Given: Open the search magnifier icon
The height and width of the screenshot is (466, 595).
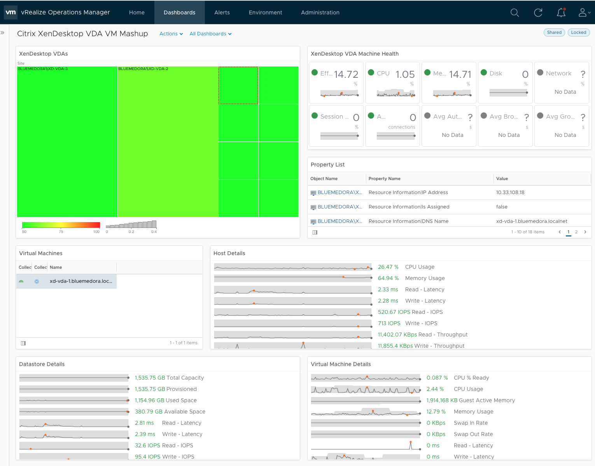Looking at the screenshot, I should point(514,13).
